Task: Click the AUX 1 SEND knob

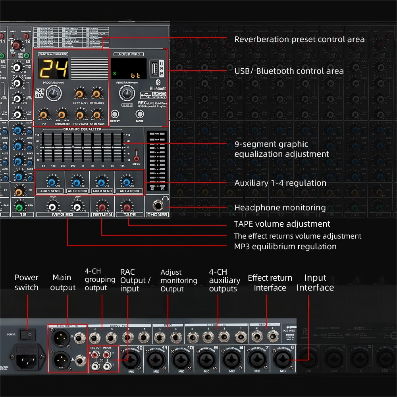Action: 52,182
